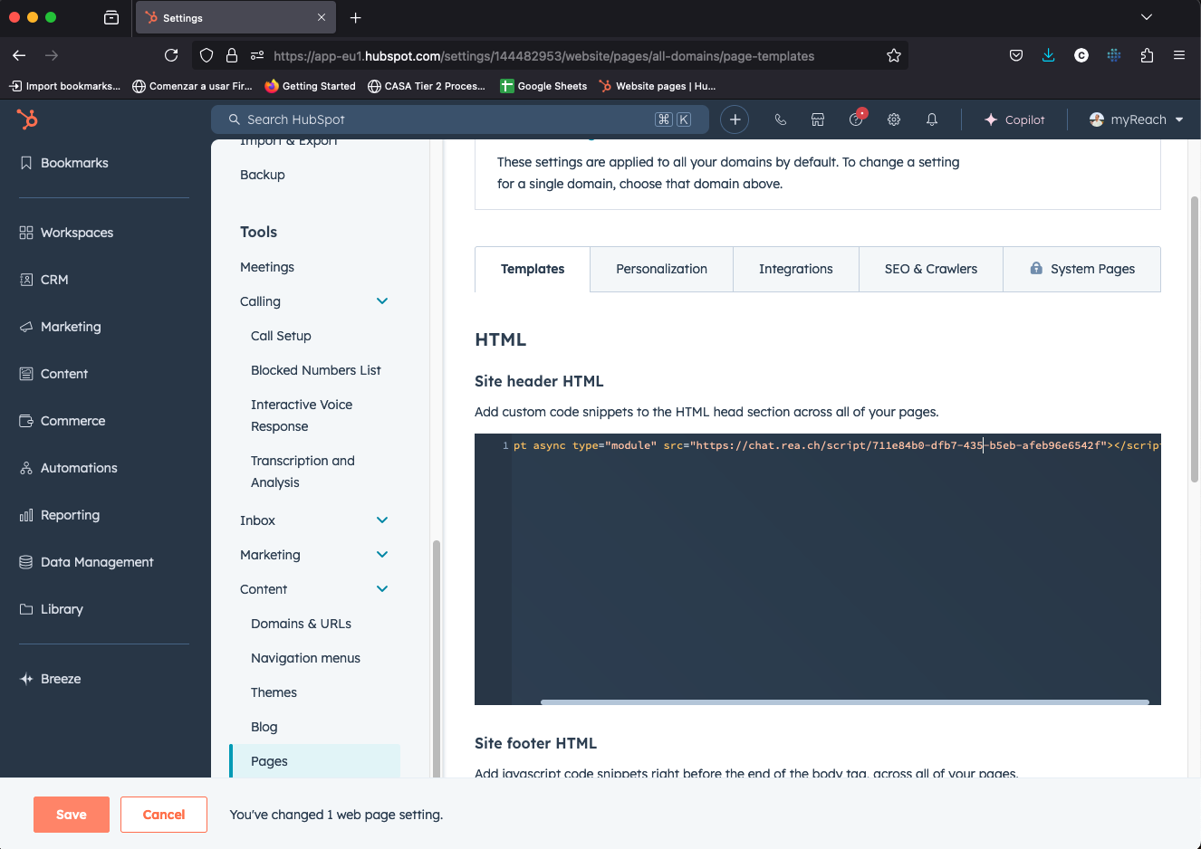Open the phone calling icon
This screenshot has height=849, width=1201.
780,119
